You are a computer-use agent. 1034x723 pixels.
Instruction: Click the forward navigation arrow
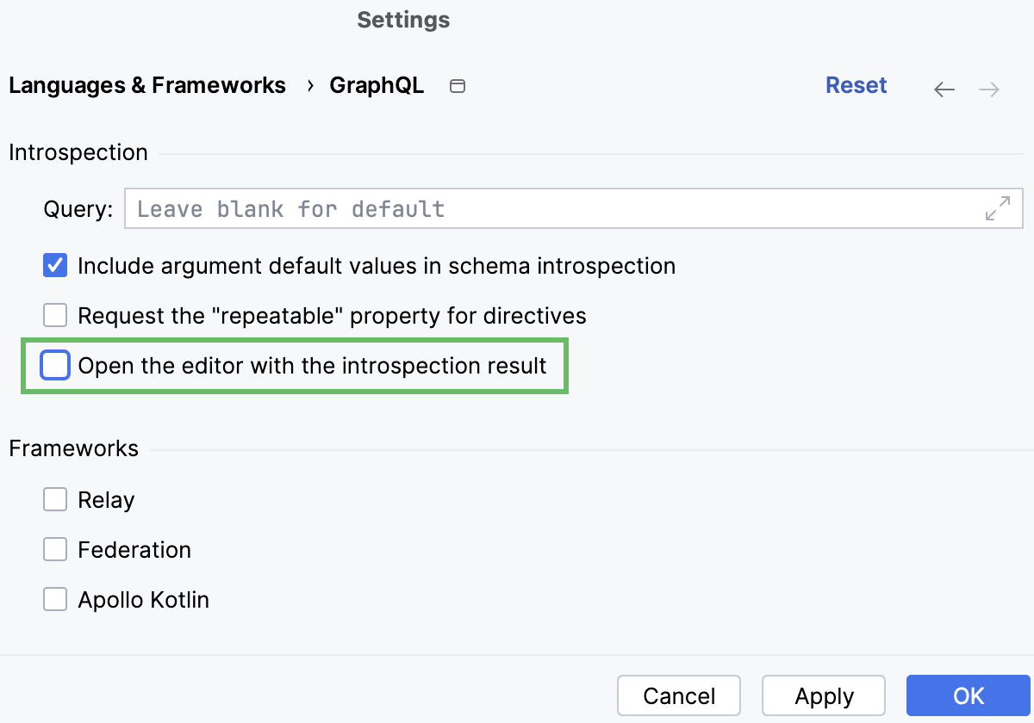(989, 90)
